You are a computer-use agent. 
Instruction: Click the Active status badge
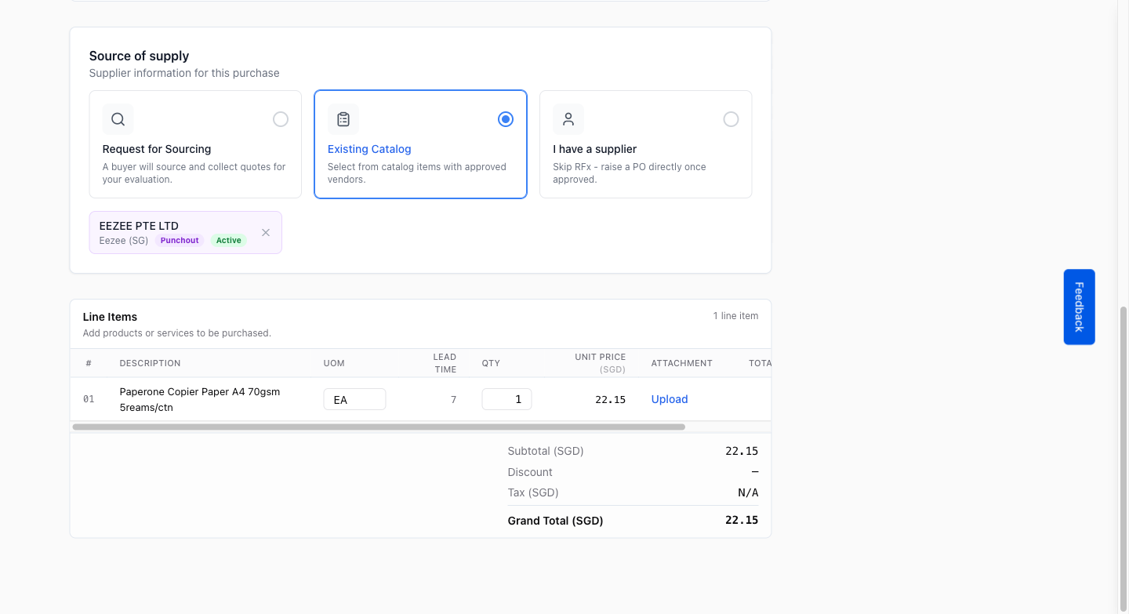click(x=229, y=241)
